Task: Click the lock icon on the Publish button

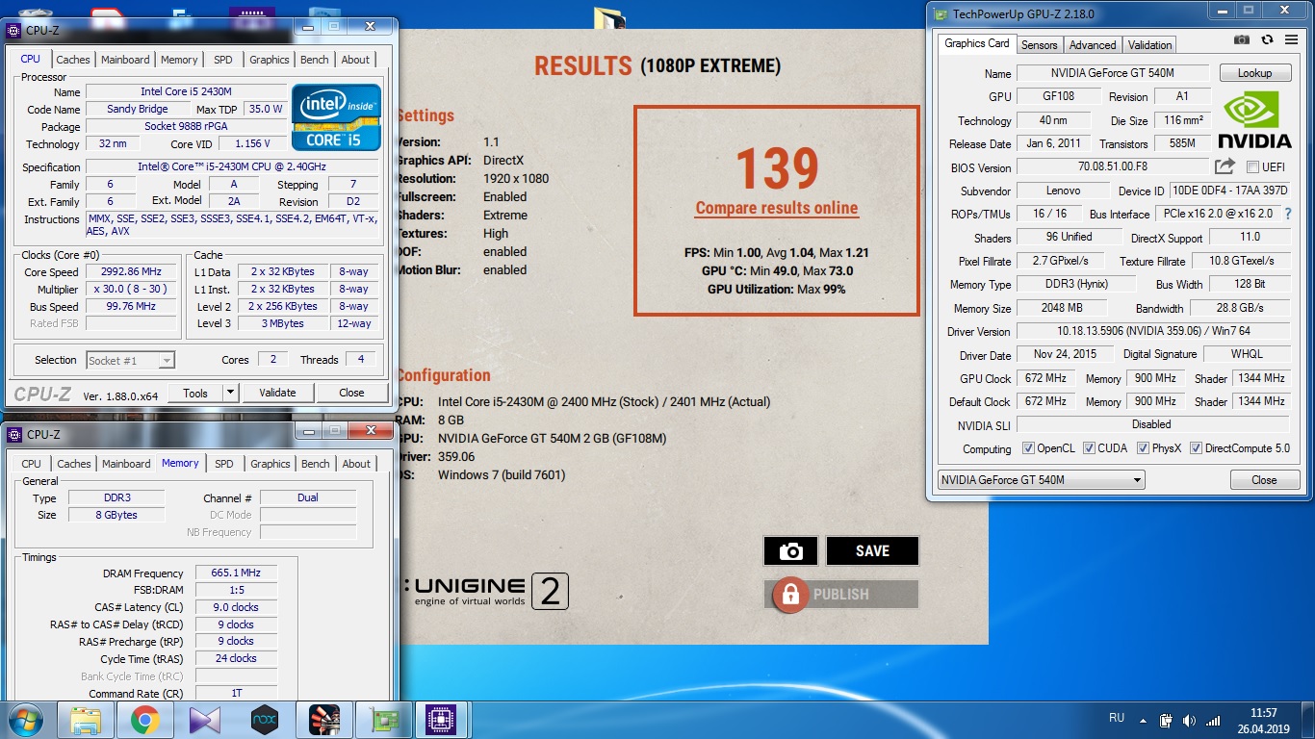Action: coord(790,594)
